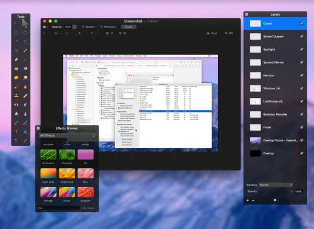Toggle visibility of Spotlight layer
Screen dimensions: 314x229
pyautogui.click(x=301, y=49)
